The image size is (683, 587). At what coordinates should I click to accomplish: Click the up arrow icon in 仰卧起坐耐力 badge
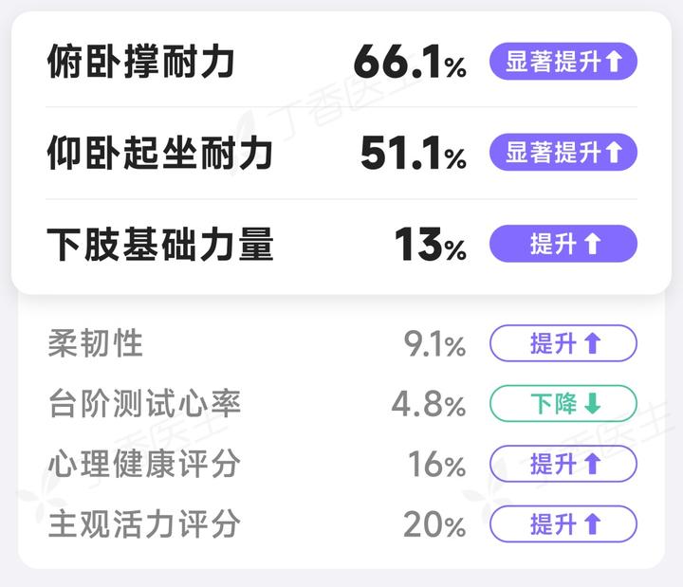[x=614, y=152]
